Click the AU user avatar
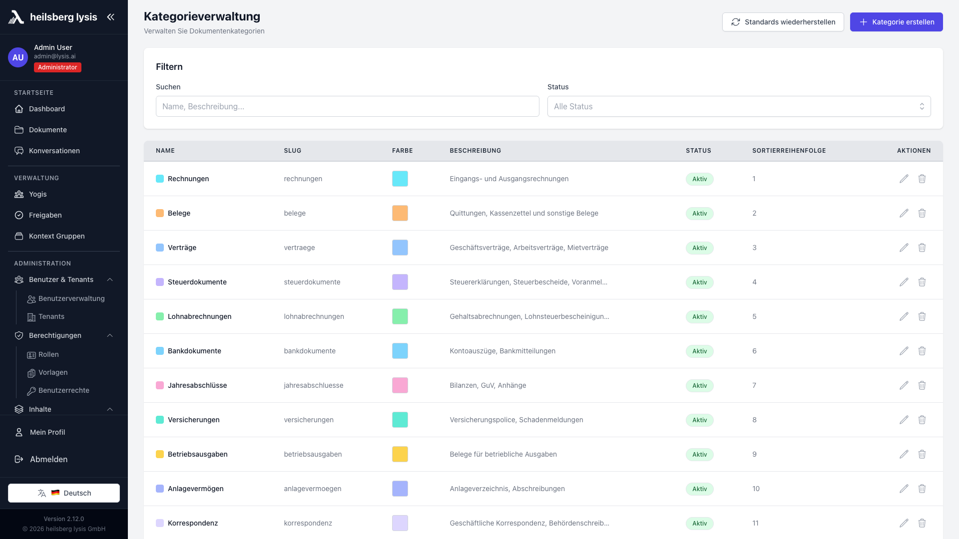Image resolution: width=959 pixels, height=539 pixels. click(18, 57)
